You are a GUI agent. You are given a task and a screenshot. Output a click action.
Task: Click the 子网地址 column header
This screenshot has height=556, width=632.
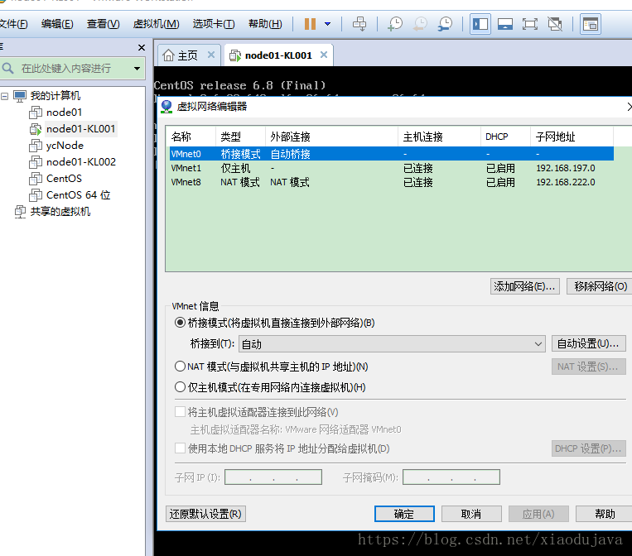pos(572,137)
